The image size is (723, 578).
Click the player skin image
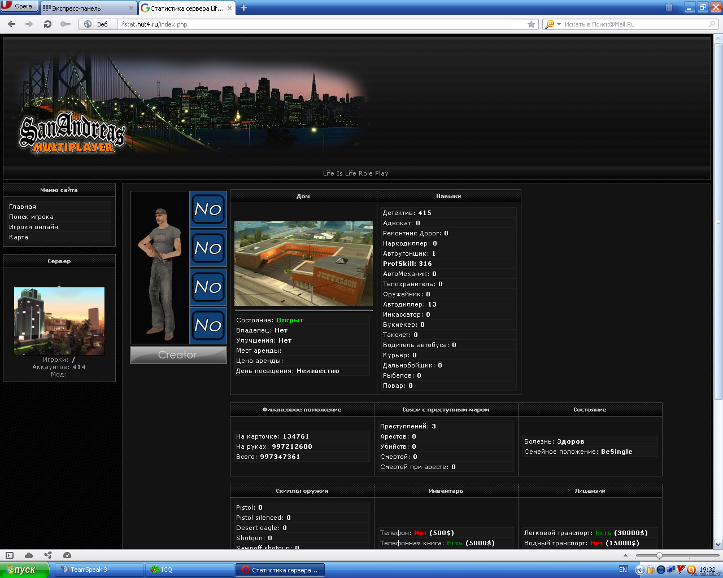160,268
